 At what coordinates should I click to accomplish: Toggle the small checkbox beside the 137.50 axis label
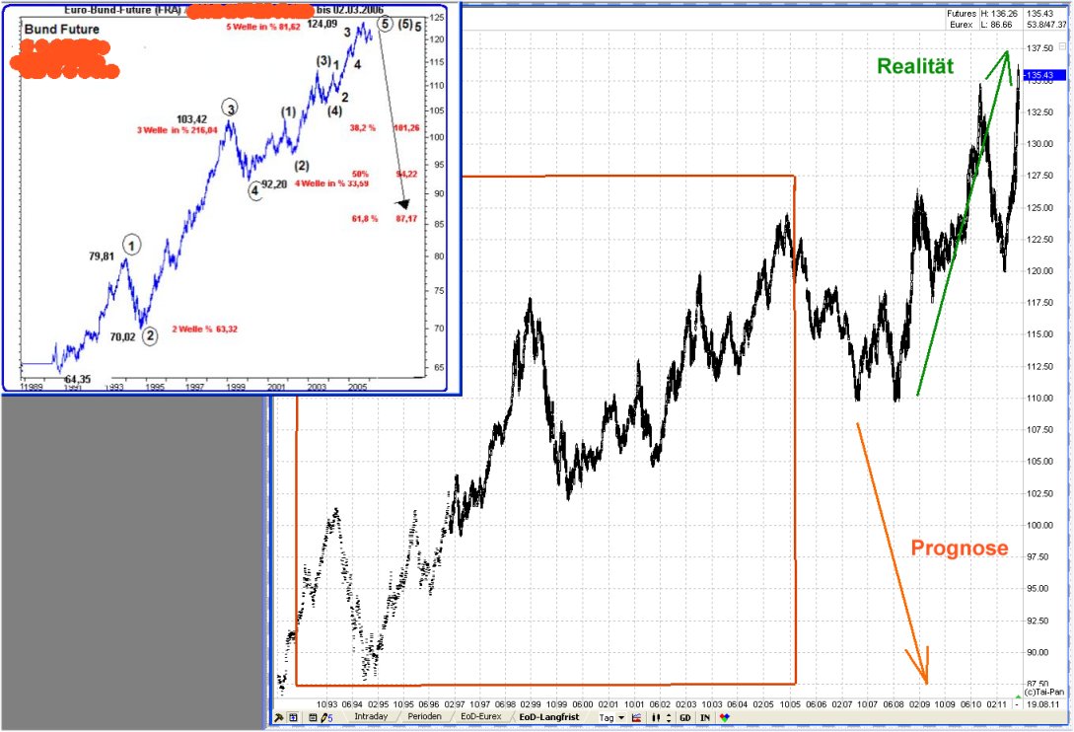click(x=1063, y=45)
